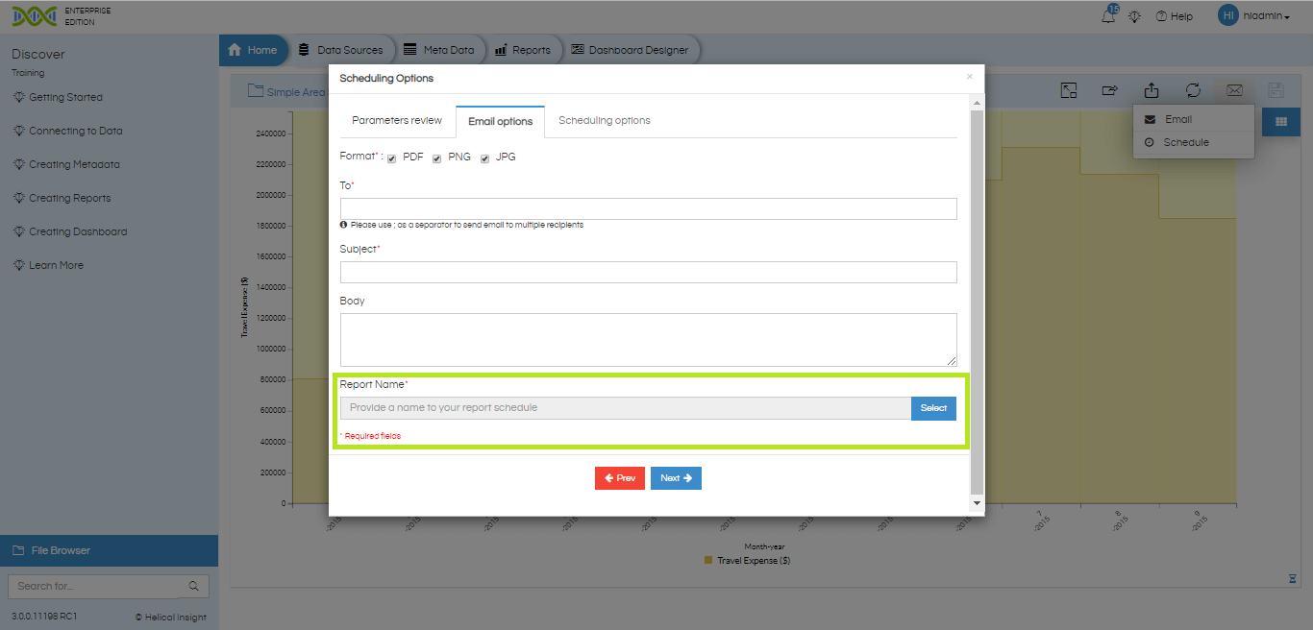Viewport: 1313px width, 630px height.
Task: Click the hourglass icon at bottom right
Action: tap(1293, 578)
